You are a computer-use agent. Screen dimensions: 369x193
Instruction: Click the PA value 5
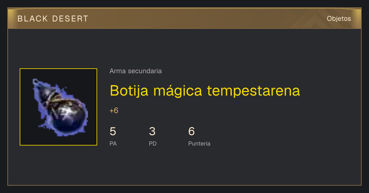click(113, 131)
